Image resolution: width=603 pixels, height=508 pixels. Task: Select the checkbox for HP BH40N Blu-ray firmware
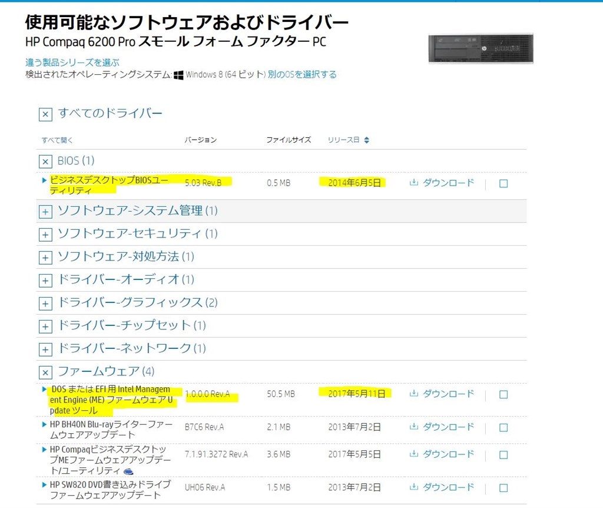pyautogui.click(x=503, y=428)
